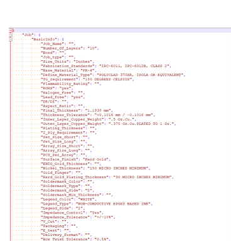The image size is (231, 241).
Task: Click the "Soldermask_Side" key
Action: point(60,190)
